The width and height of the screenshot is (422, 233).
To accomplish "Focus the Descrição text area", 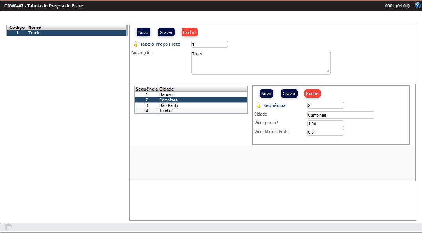I will click(x=260, y=62).
